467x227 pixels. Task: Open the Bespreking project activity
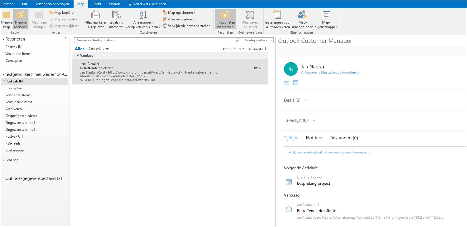tap(314, 184)
